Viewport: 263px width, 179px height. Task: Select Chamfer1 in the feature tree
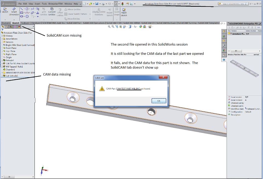tap(10, 70)
